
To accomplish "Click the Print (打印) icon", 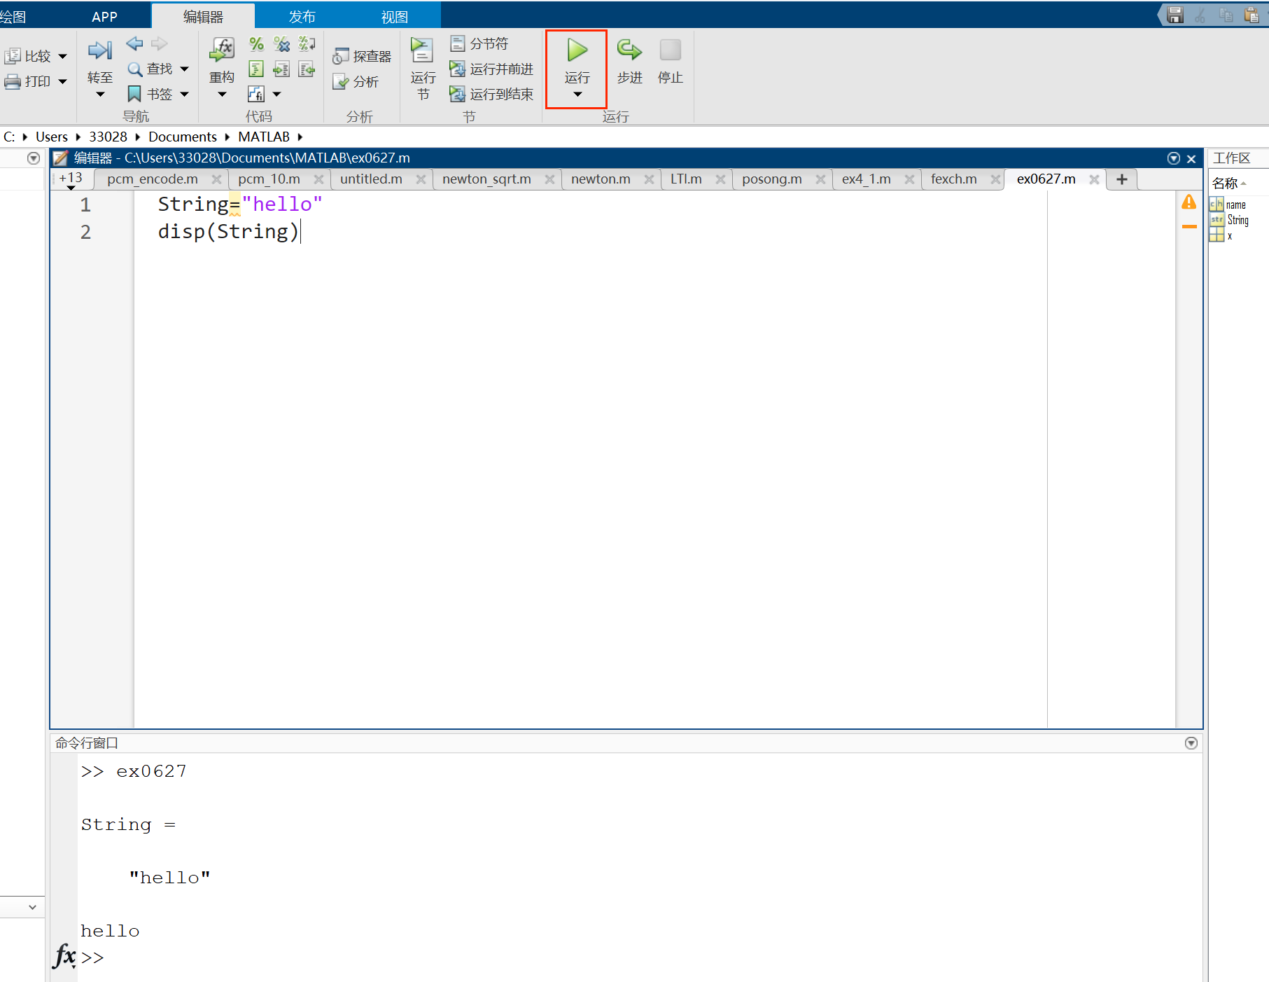I will (x=13, y=81).
